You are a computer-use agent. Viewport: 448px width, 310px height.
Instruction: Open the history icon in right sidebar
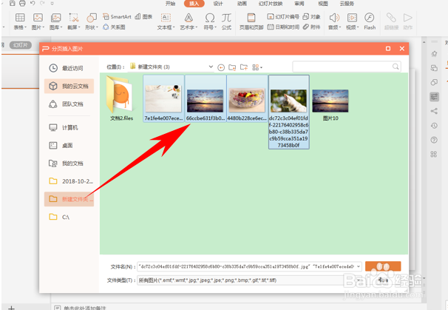(x=434, y=126)
